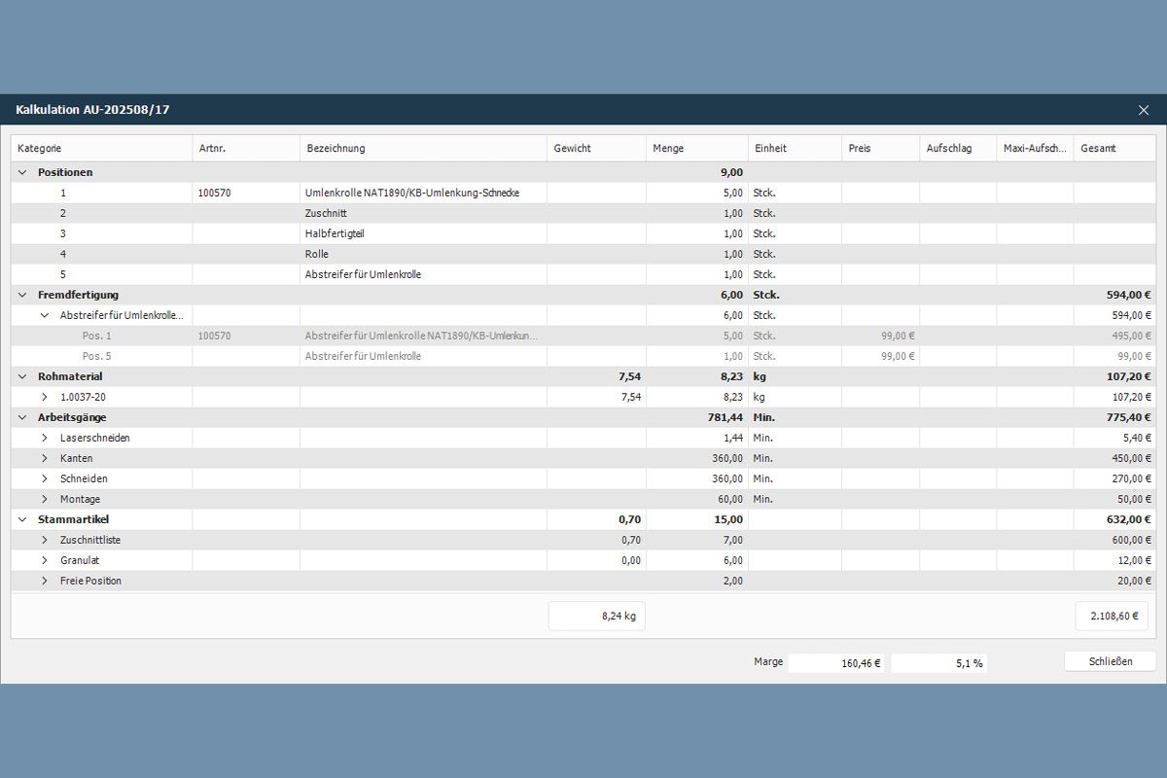Click the total weight 8,24 kg field
Image resolution: width=1167 pixels, height=778 pixels.
pyautogui.click(x=597, y=616)
